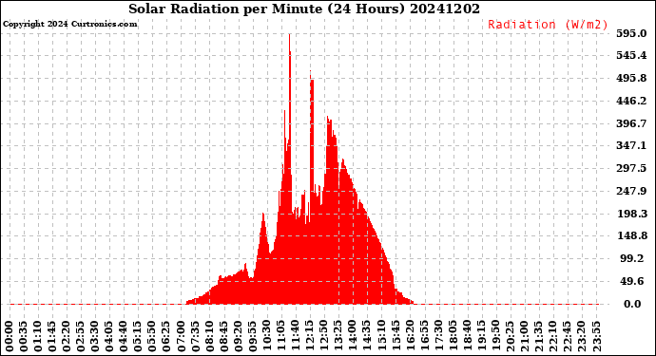Image resolution: width=656 pixels, height=356 pixels.
Task: Click the 15:45 time label
Action: [396, 337]
